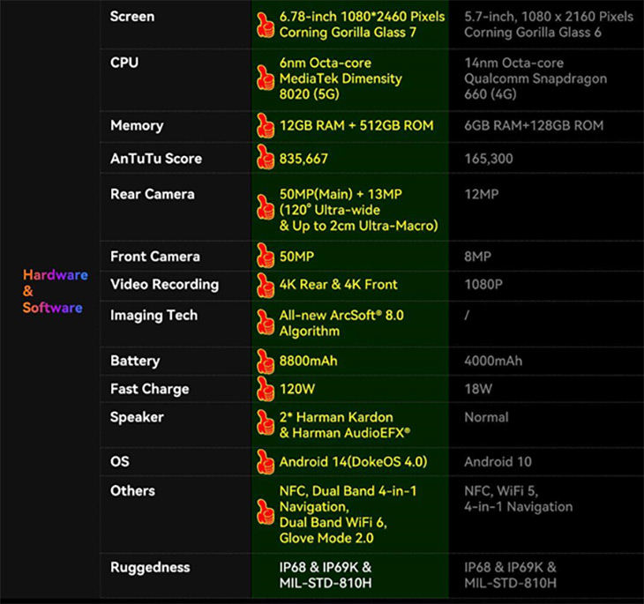Click the '6GB RAM+128GB ROM' value
This screenshot has width=644, height=604.
pyautogui.click(x=534, y=125)
